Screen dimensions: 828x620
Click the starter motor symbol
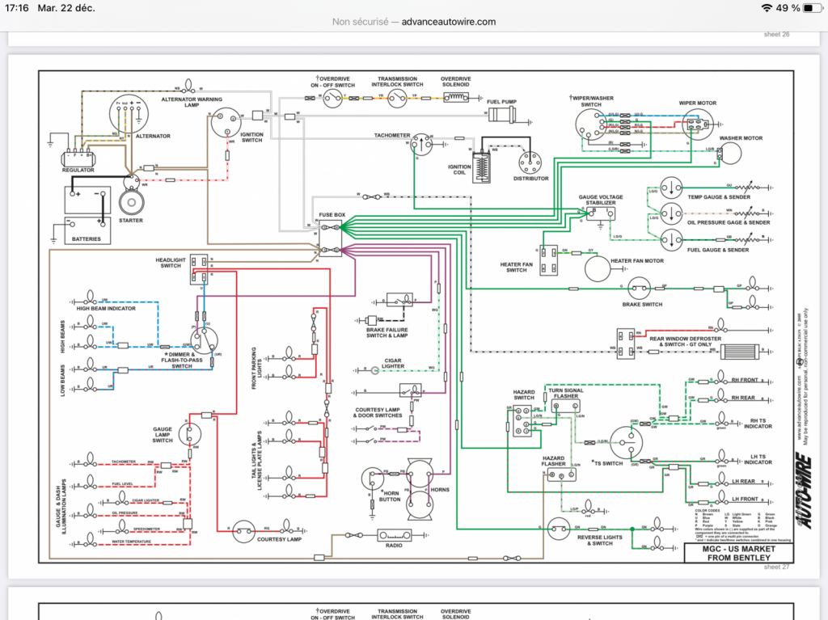[x=131, y=202]
